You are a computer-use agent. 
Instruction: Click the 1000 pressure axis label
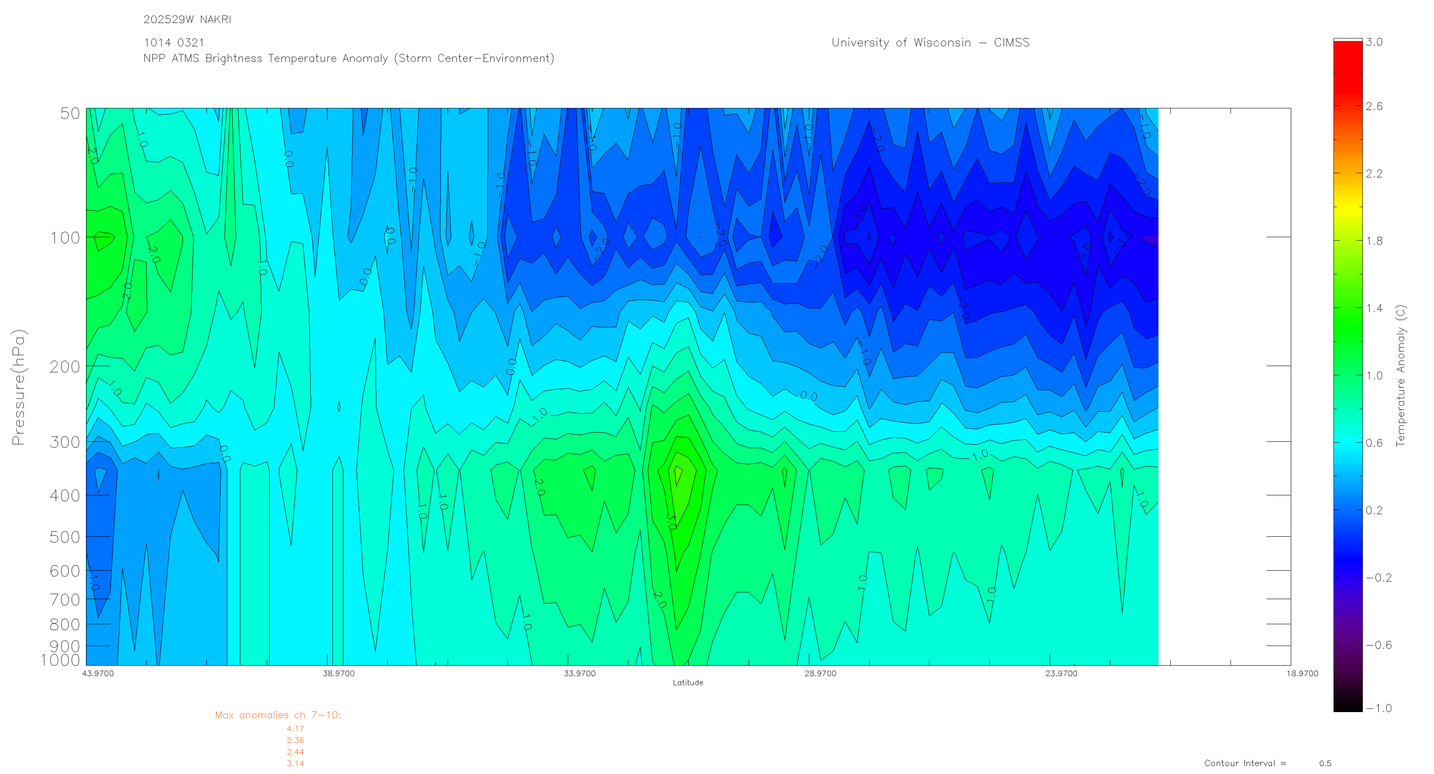[x=60, y=661]
